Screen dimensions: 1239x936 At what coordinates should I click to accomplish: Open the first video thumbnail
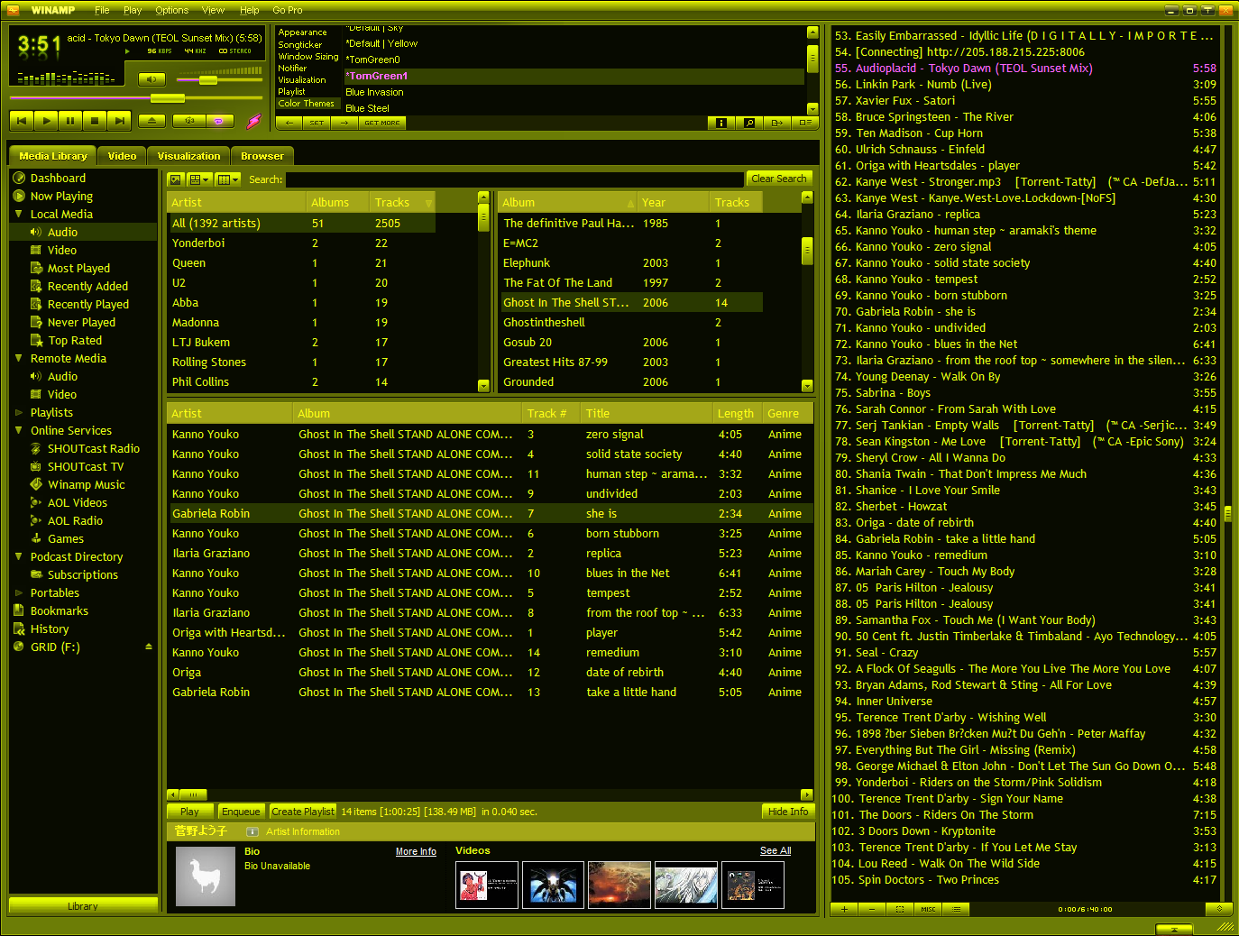click(487, 885)
